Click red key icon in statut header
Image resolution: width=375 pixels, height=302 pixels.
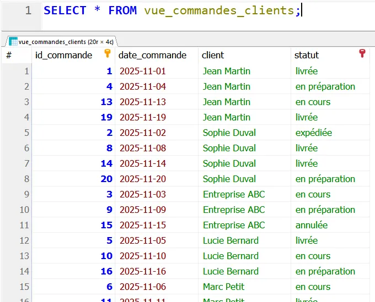(x=362, y=53)
